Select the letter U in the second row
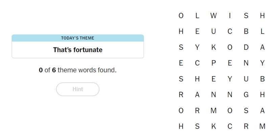The image size is (279, 140). [x=213, y=32]
